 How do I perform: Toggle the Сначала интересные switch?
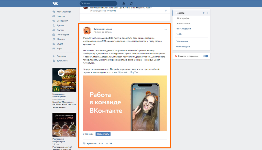coord(205,56)
